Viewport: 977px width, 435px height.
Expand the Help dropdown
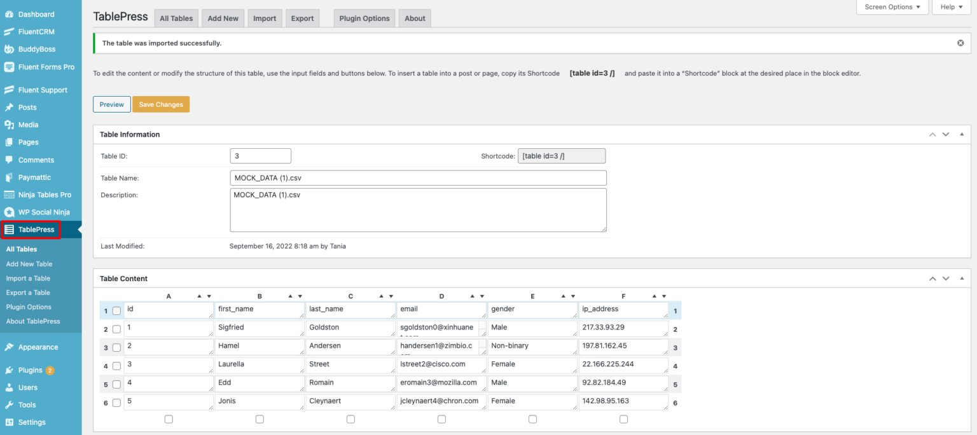[951, 7]
